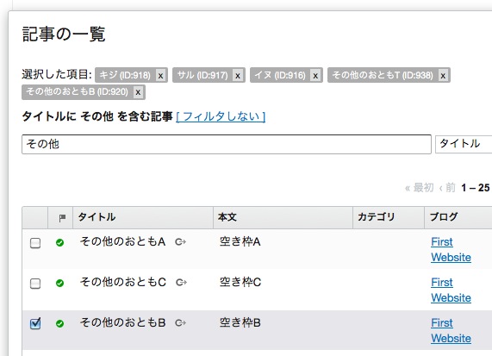Open the その他のおともA entry title
This screenshot has height=356, width=492.
click(122, 241)
